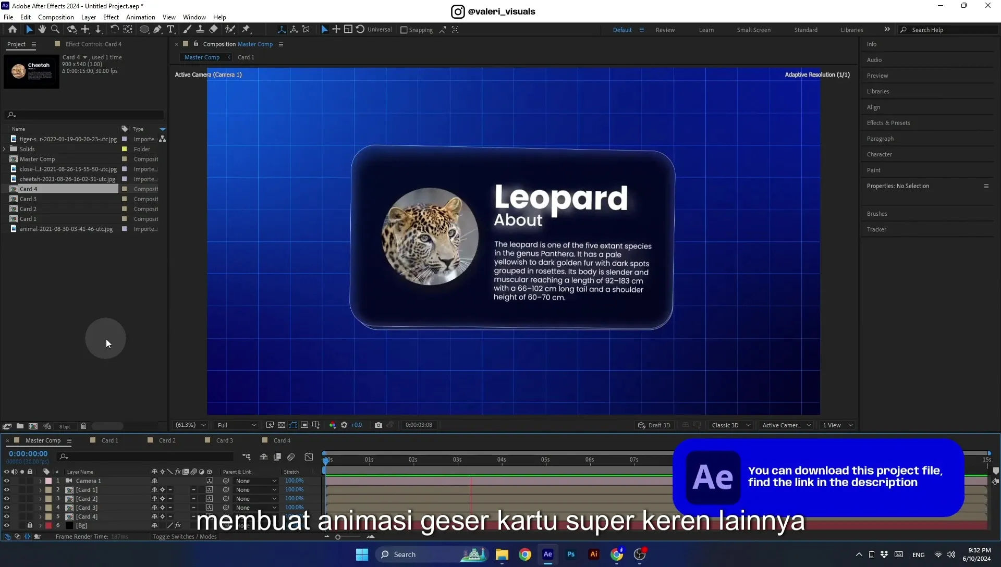
Task: Select the Eraser tool
Action: tap(213, 30)
